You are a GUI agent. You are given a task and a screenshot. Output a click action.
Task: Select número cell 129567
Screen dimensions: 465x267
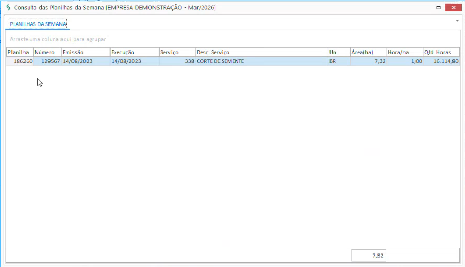47,61
